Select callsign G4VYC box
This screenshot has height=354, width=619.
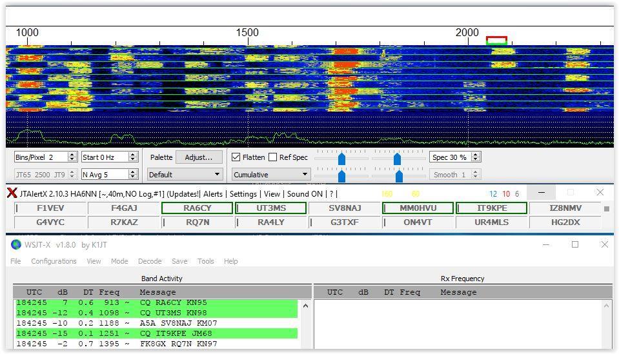pos(50,222)
